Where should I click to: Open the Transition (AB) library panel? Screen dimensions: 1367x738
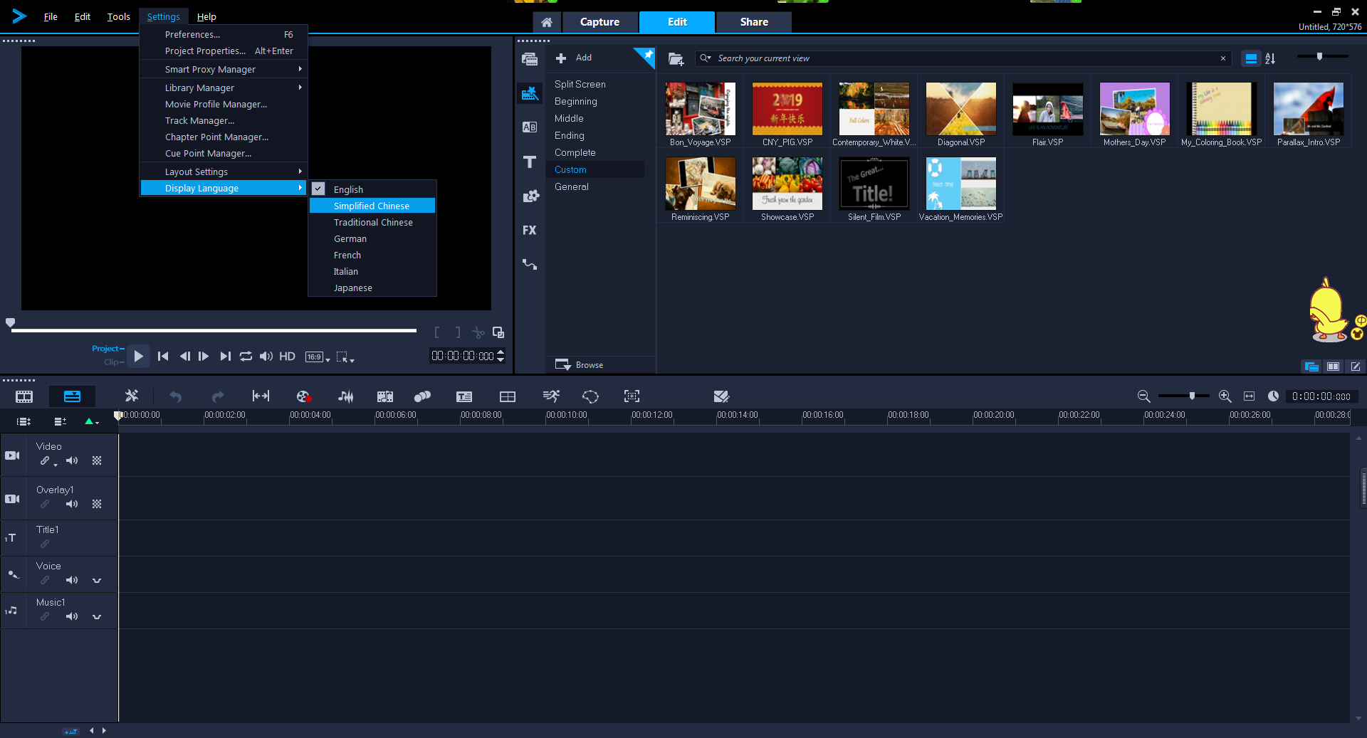530,127
